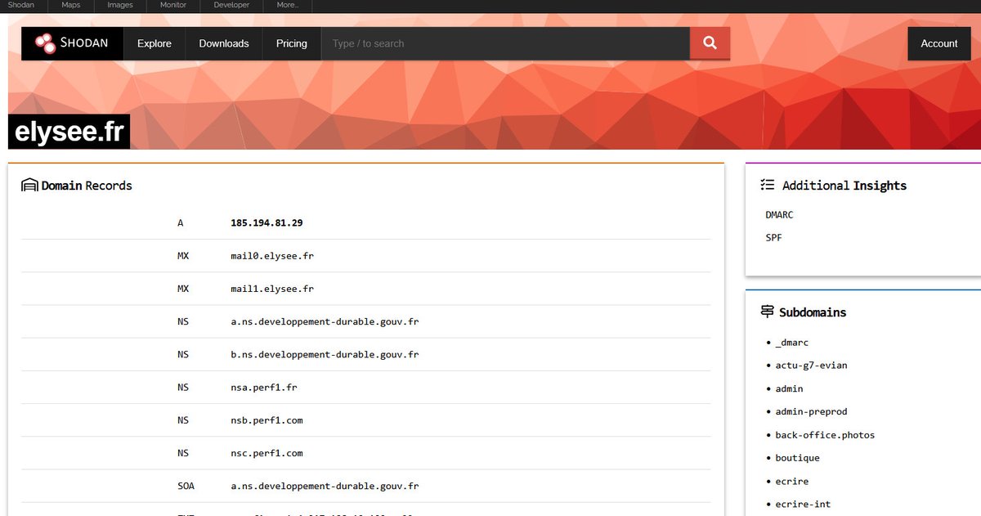Go to the Downloads page
The width and height of the screenshot is (981, 516).
pyautogui.click(x=224, y=43)
